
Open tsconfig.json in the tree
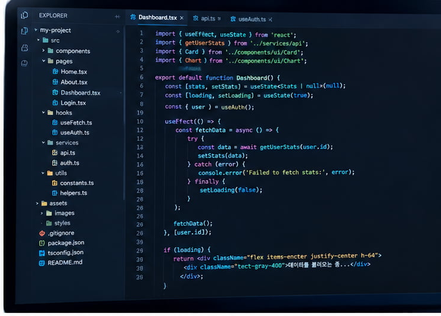click(65, 252)
